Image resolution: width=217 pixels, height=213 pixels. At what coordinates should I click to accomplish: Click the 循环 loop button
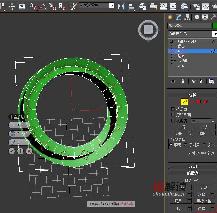203,133
